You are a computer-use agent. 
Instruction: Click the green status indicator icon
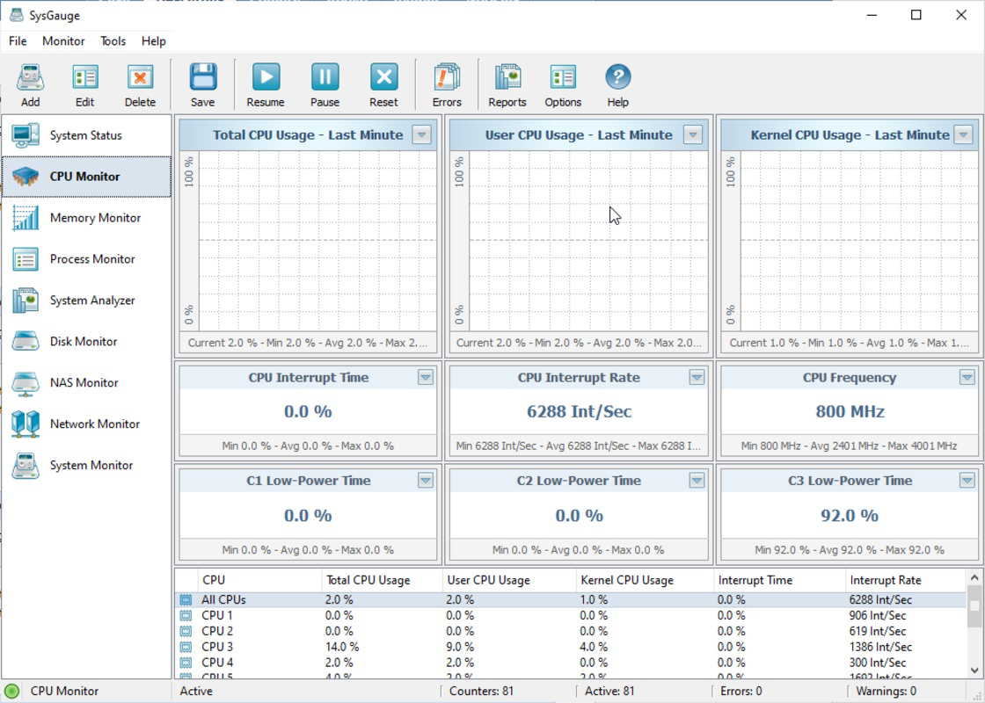click(12, 691)
